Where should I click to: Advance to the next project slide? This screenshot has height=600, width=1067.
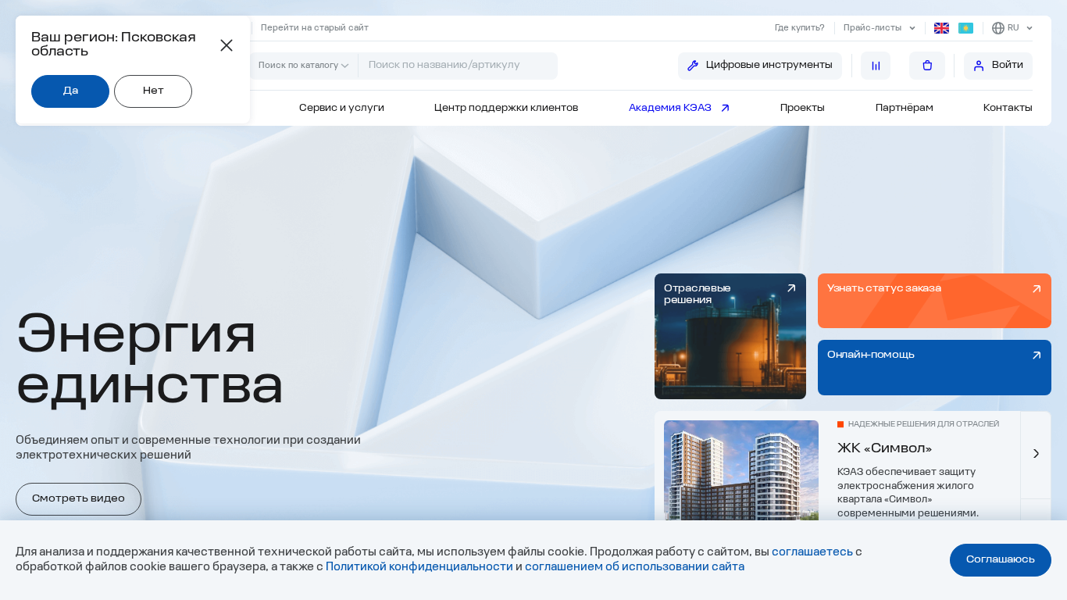point(1036,454)
